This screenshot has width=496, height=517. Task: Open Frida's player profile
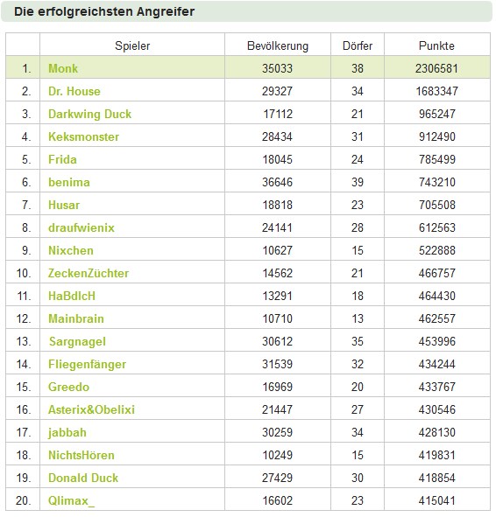tap(62, 159)
